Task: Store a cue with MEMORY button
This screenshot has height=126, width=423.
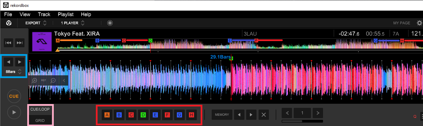Action: point(222,115)
